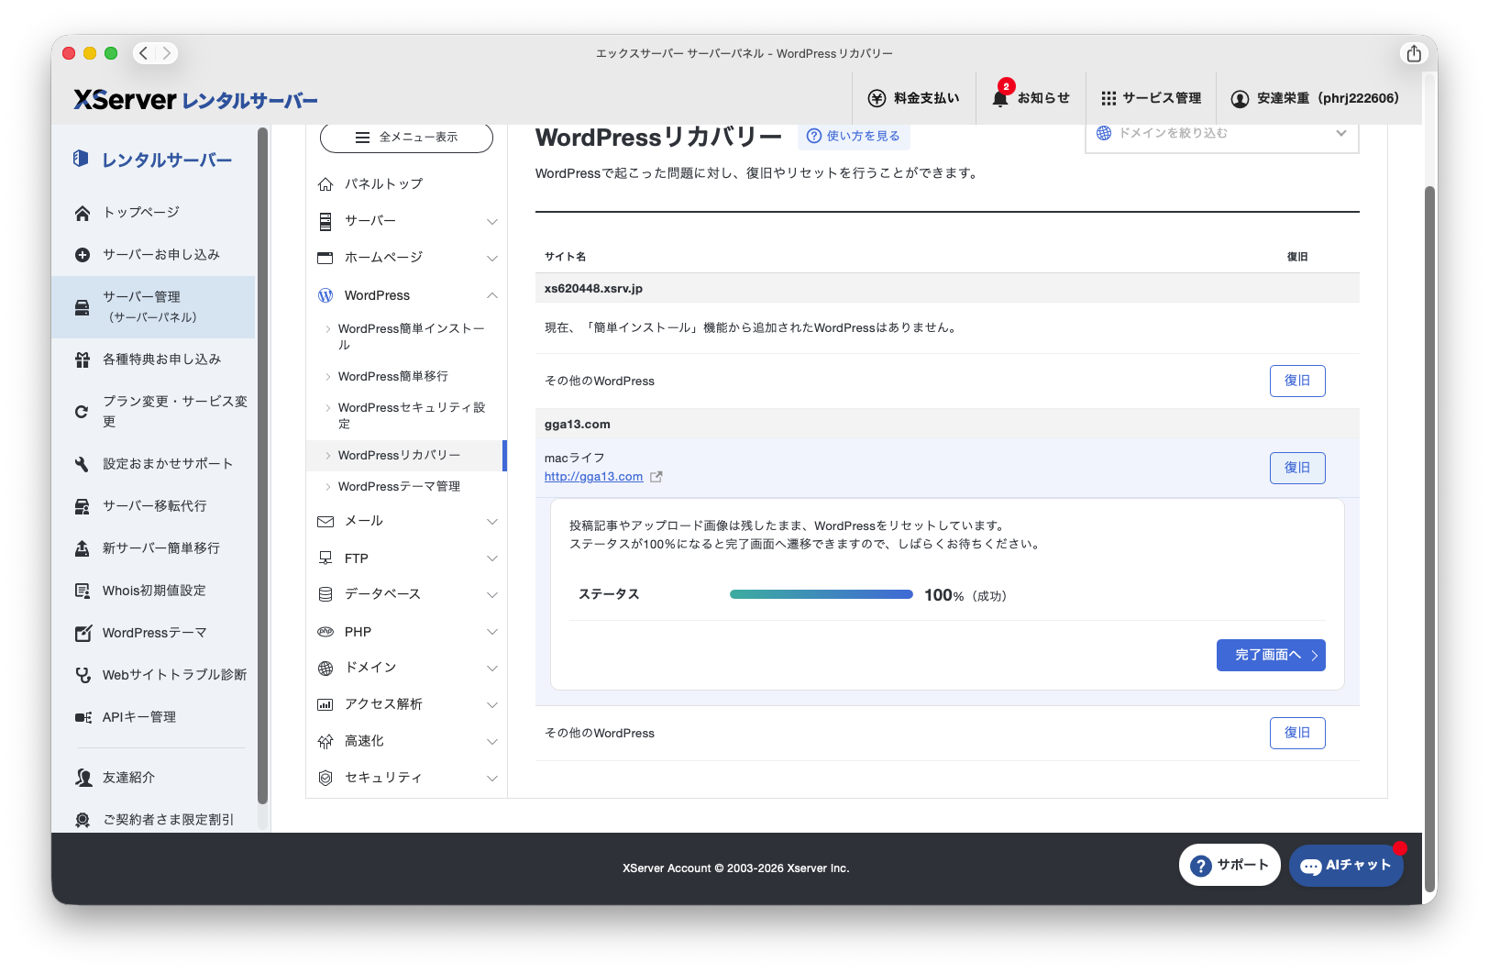The image size is (1489, 973).
Task: Click the WordPress logo icon in the menu
Action: [325, 295]
